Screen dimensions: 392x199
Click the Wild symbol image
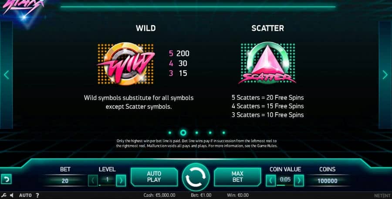tap(125, 64)
